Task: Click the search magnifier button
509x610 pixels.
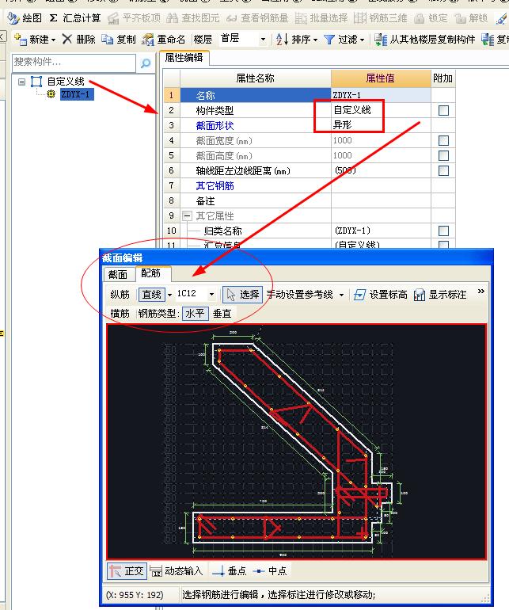Action: click(x=146, y=63)
